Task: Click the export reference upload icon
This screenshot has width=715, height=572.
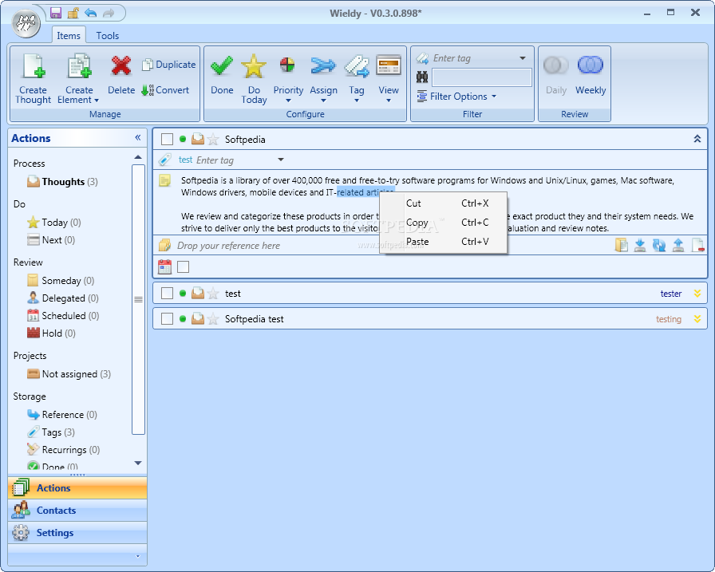Action: click(678, 245)
